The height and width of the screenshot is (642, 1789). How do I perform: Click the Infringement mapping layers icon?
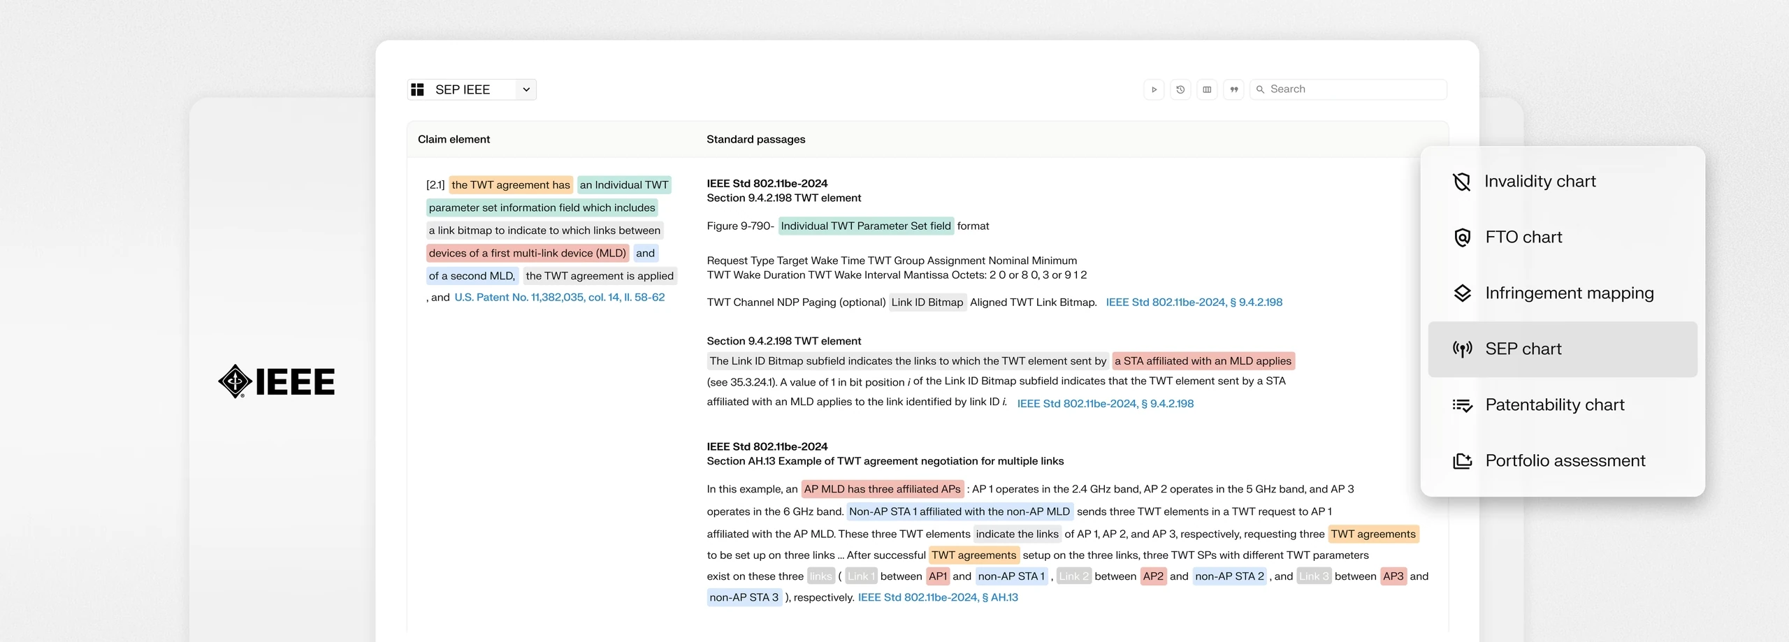(x=1462, y=293)
